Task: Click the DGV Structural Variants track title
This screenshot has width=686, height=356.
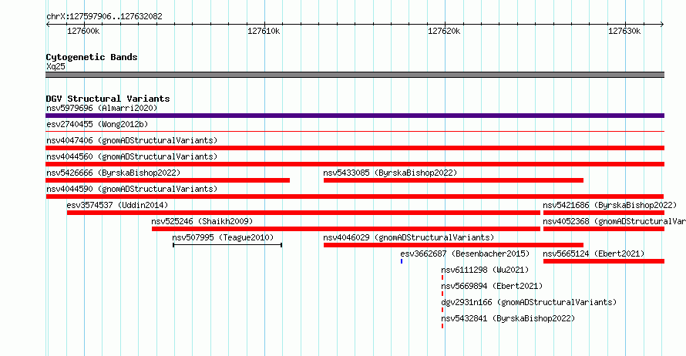Action: pos(108,99)
